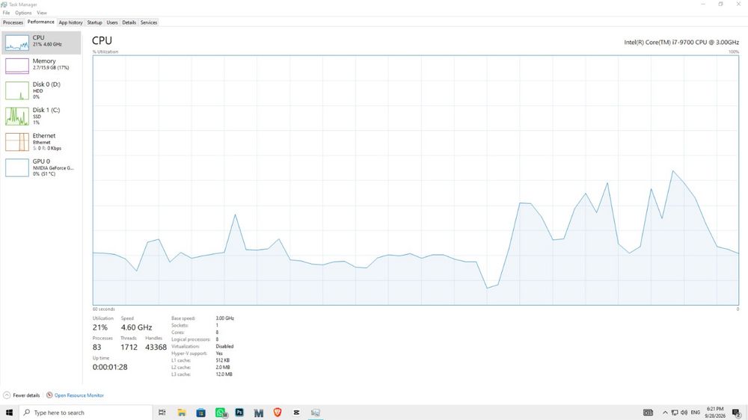Open the Ethernet performance view
Screen dimensions: 748x420
coord(41,141)
